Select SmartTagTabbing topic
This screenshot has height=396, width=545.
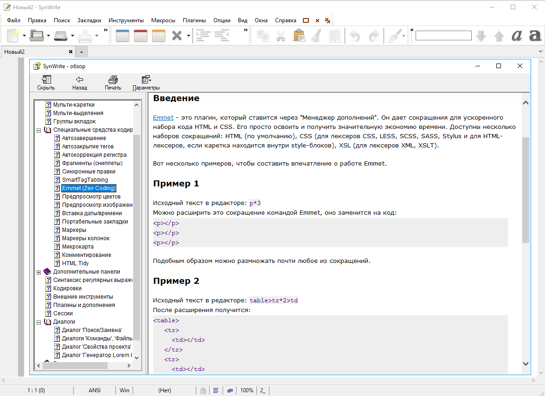pos(85,179)
